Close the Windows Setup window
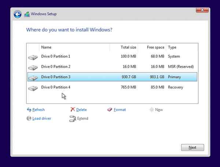This screenshot has height=167, width=220. pos(202,10)
